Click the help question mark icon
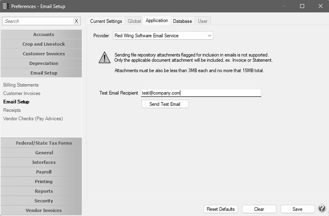This screenshot has width=329, height=216. click(x=322, y=209)
